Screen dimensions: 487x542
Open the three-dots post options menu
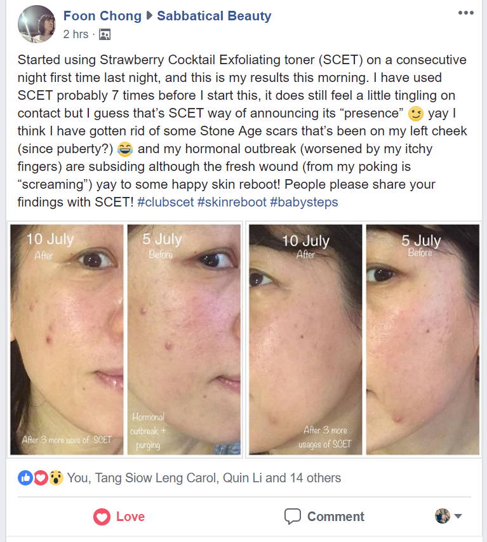click(465, 13)
